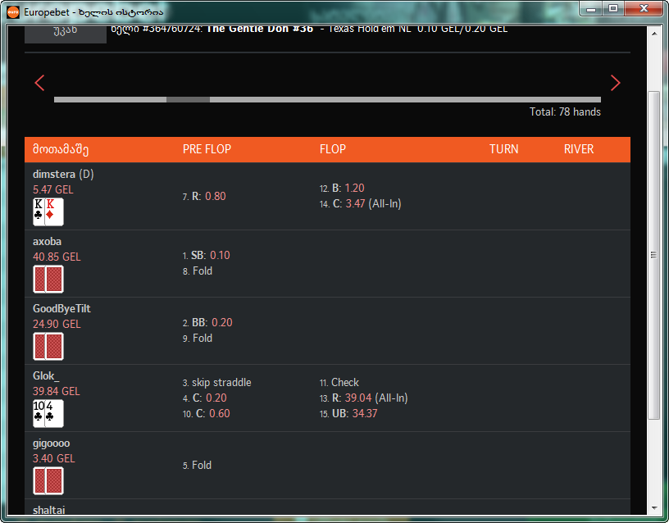This screenshot has height=523, width=669.
Task: Click Glok_'s preflop call C: 0.60
Action: (x=207, y=414)
